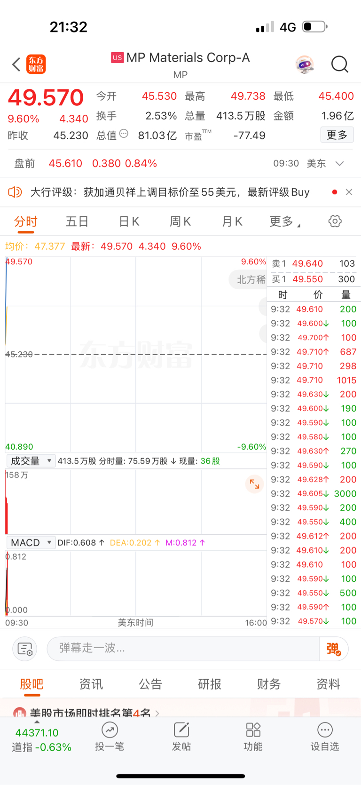Open the danmaku list settings icon
The height and width of the screenshot is (785, 361).
(x=24, y=649)
